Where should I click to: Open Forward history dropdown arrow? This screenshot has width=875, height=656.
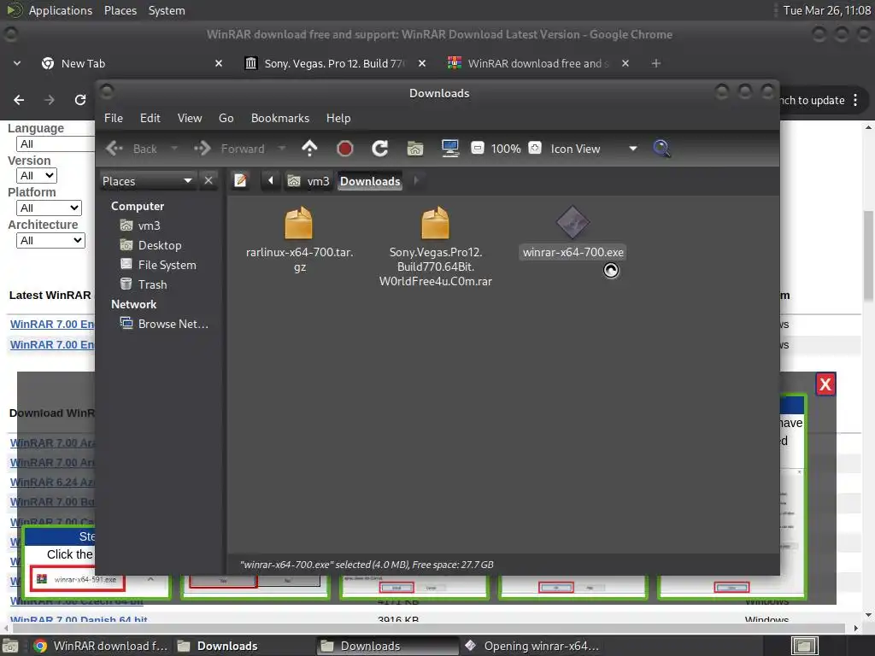click(x=282, y=149)
